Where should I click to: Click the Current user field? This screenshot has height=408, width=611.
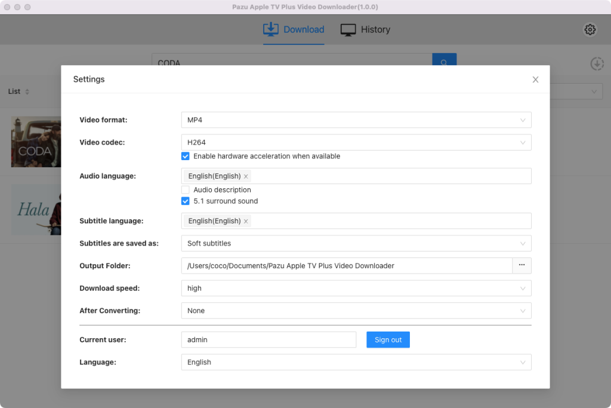pos(269,340)
